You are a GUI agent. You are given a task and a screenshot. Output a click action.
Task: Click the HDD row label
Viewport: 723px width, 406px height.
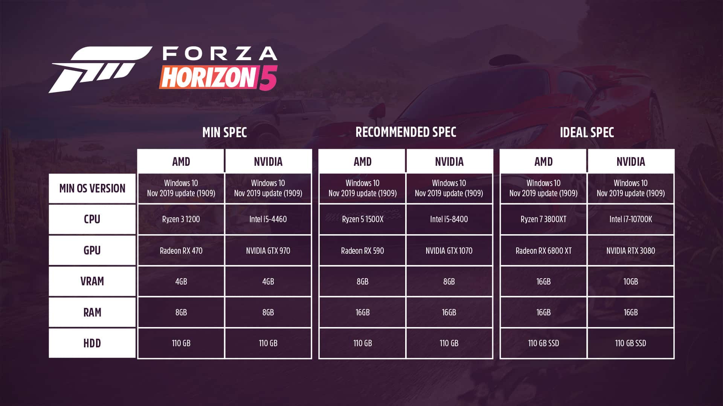coord(92,343)
